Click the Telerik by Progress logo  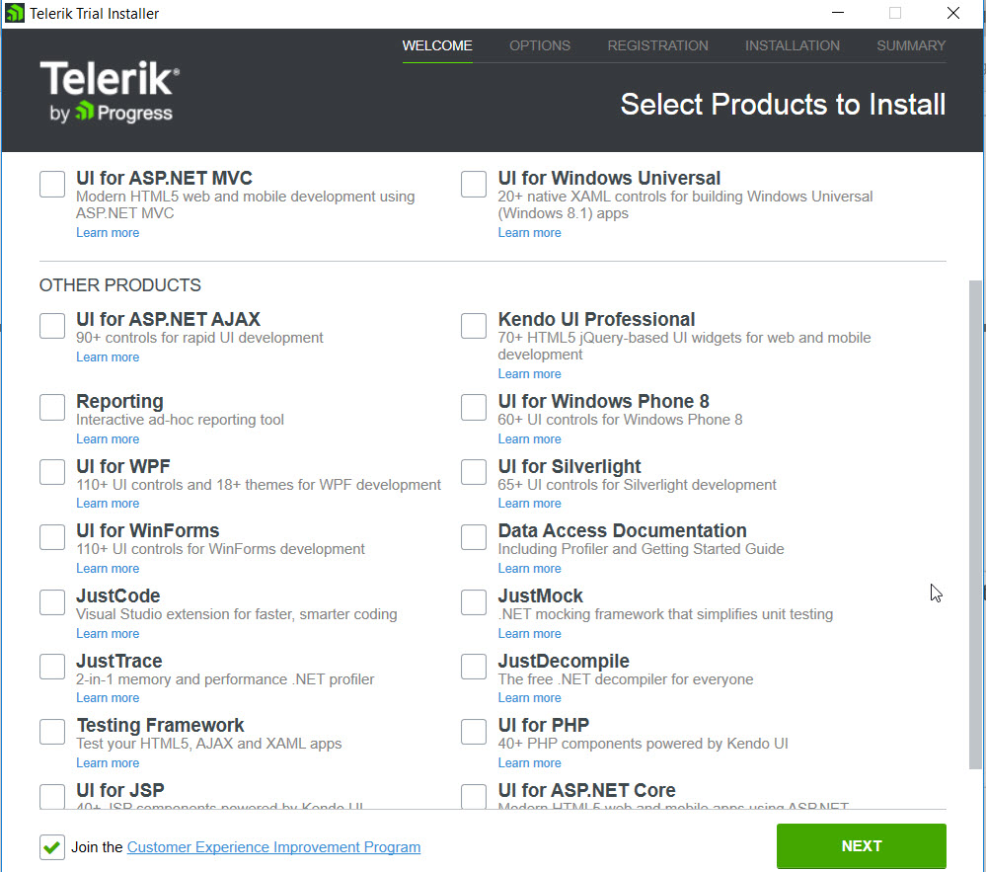(110, 92)
